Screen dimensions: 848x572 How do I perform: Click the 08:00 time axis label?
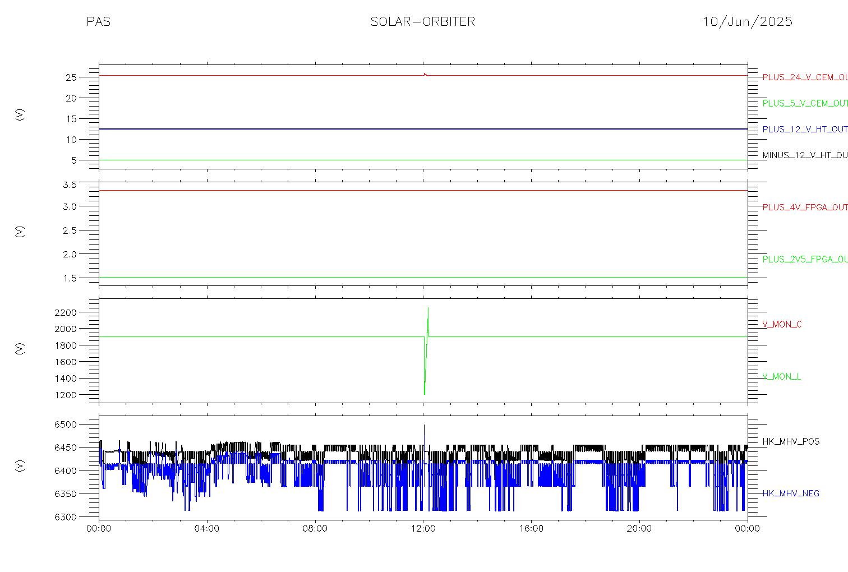[x=315, y=528]
